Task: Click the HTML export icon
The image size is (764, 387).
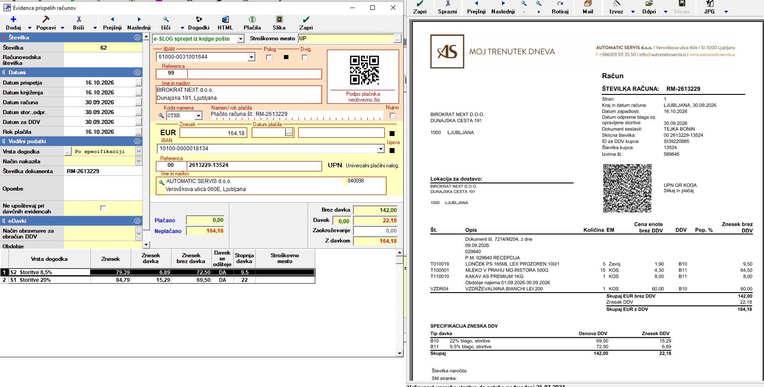Action: coord(225,19)
